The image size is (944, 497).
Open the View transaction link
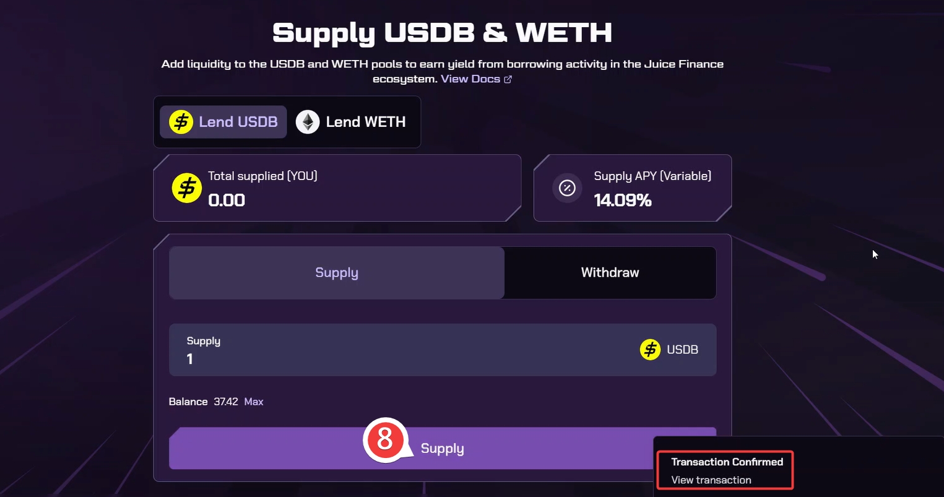point(711,480)
